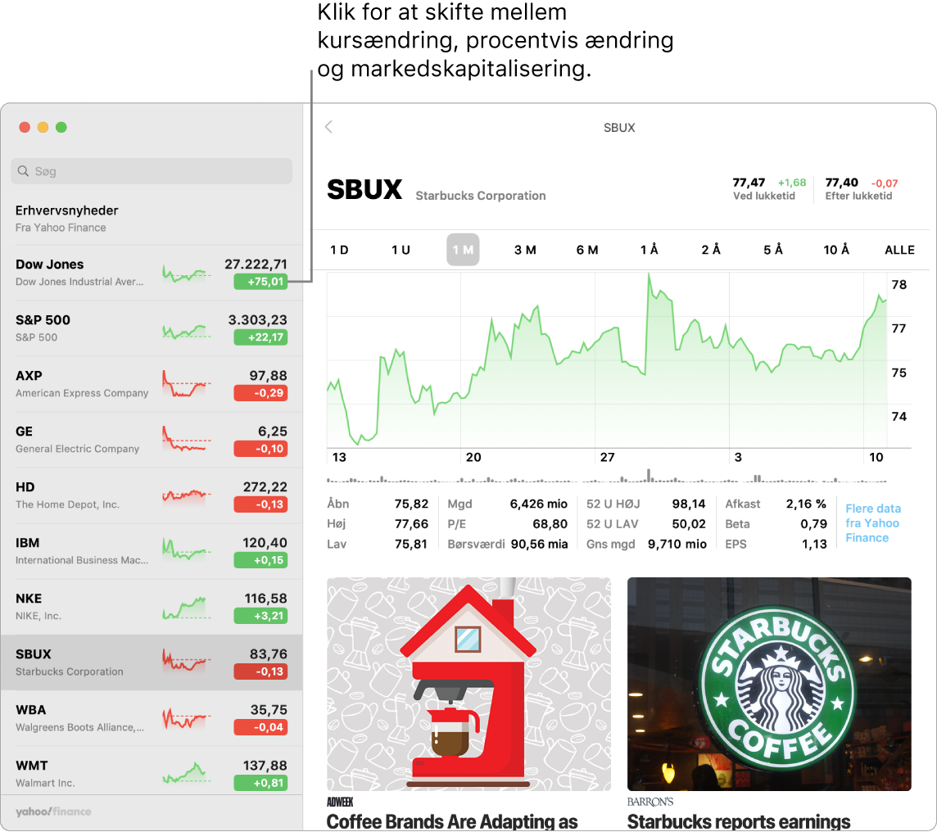Screen dimensions: 937x832
Task: Select the 1 U chart range
Action: [401, 250]
